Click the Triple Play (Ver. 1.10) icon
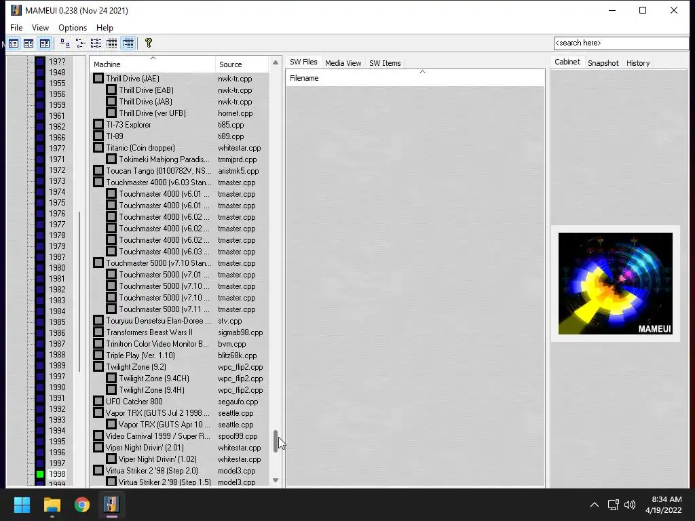 click(x=98, y=355)
